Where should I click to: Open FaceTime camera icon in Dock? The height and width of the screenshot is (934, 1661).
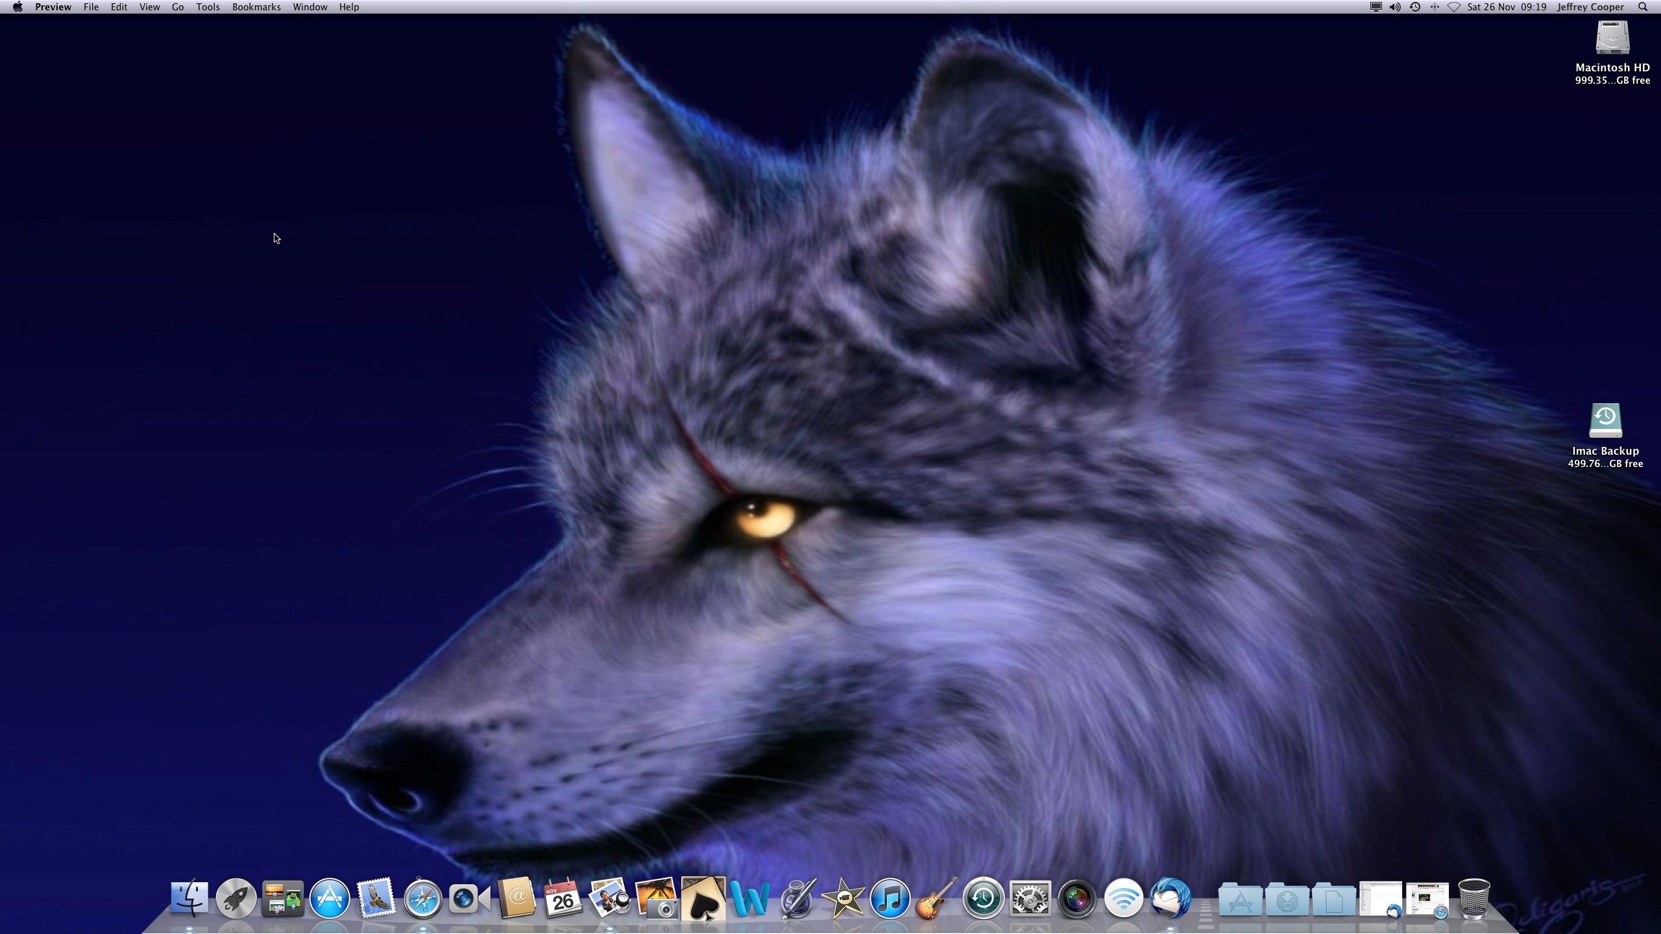click(470, 898)
